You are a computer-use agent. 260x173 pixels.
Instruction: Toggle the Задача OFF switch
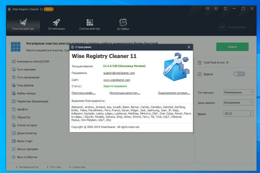(239, 74)
